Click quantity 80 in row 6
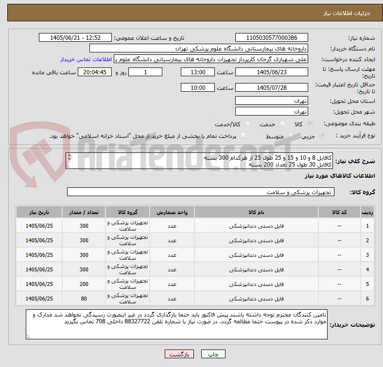This screenshot has height=367, width=383. pos(84,299)
